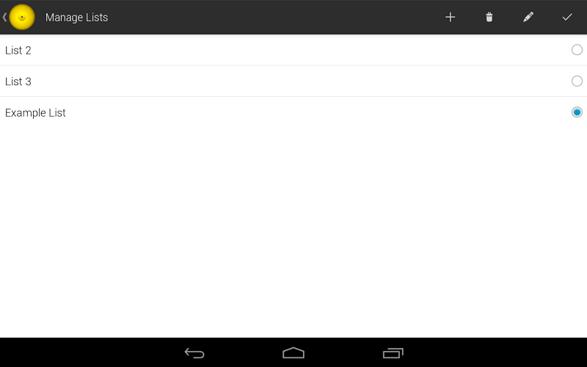Choose the List 2 text entry

[x=18, y=50]
